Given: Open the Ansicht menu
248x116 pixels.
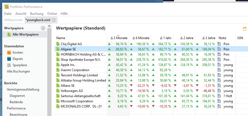Looking at the screenshot, I should 21,14.
